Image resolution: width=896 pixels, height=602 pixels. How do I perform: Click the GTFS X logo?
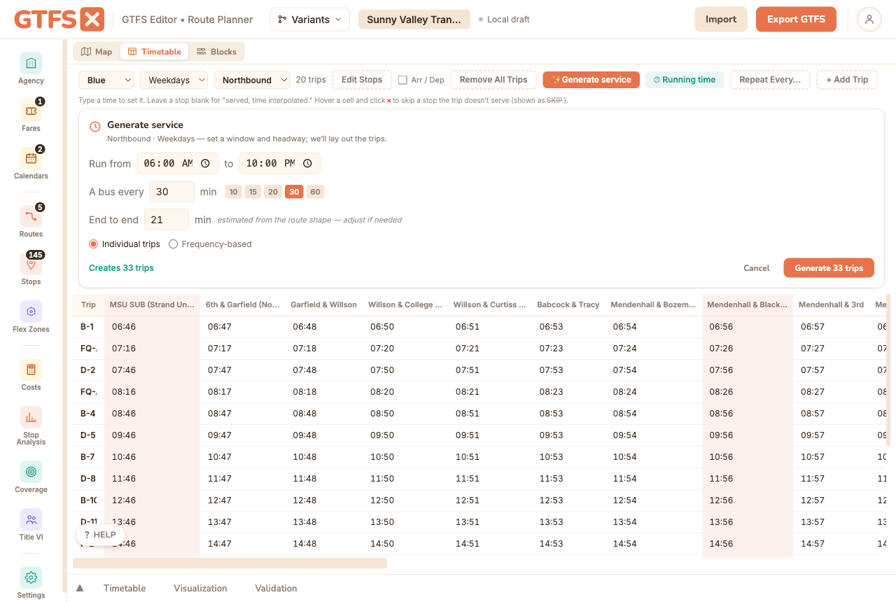click(59, 19)
